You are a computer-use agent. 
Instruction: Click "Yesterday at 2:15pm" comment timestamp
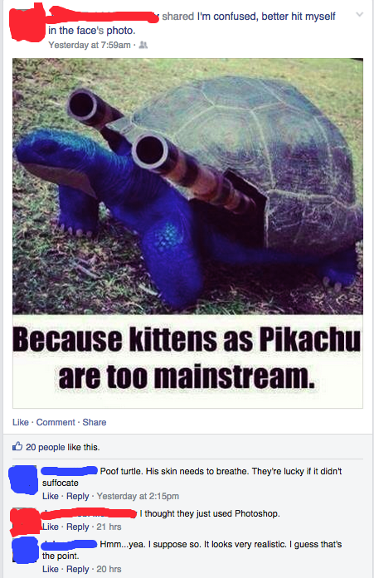tap(138, 496)
